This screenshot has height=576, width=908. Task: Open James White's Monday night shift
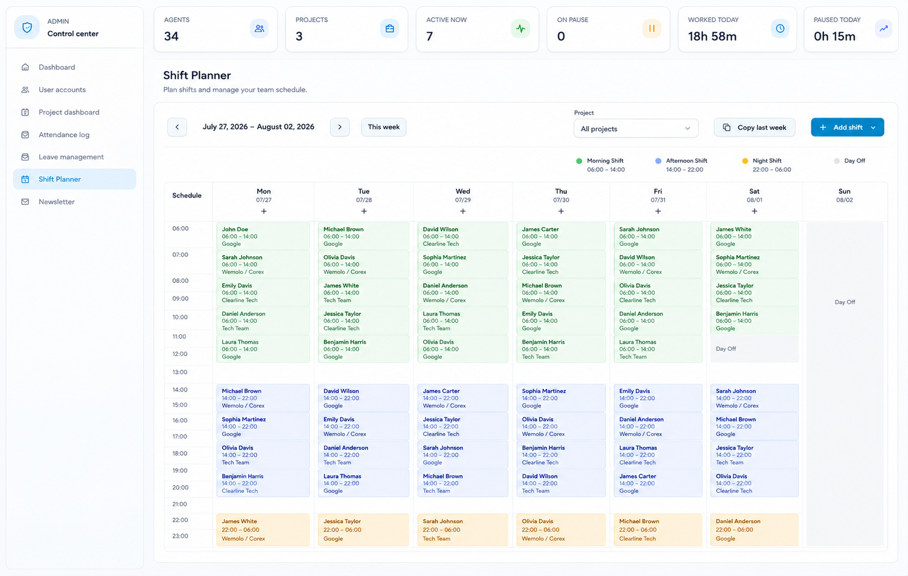[263, 530]
